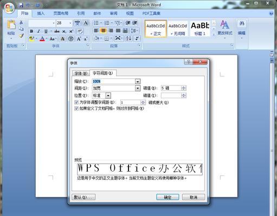Click the Office button logo
This screenshot has height=216, width=277.
click(x=9, y=8)
